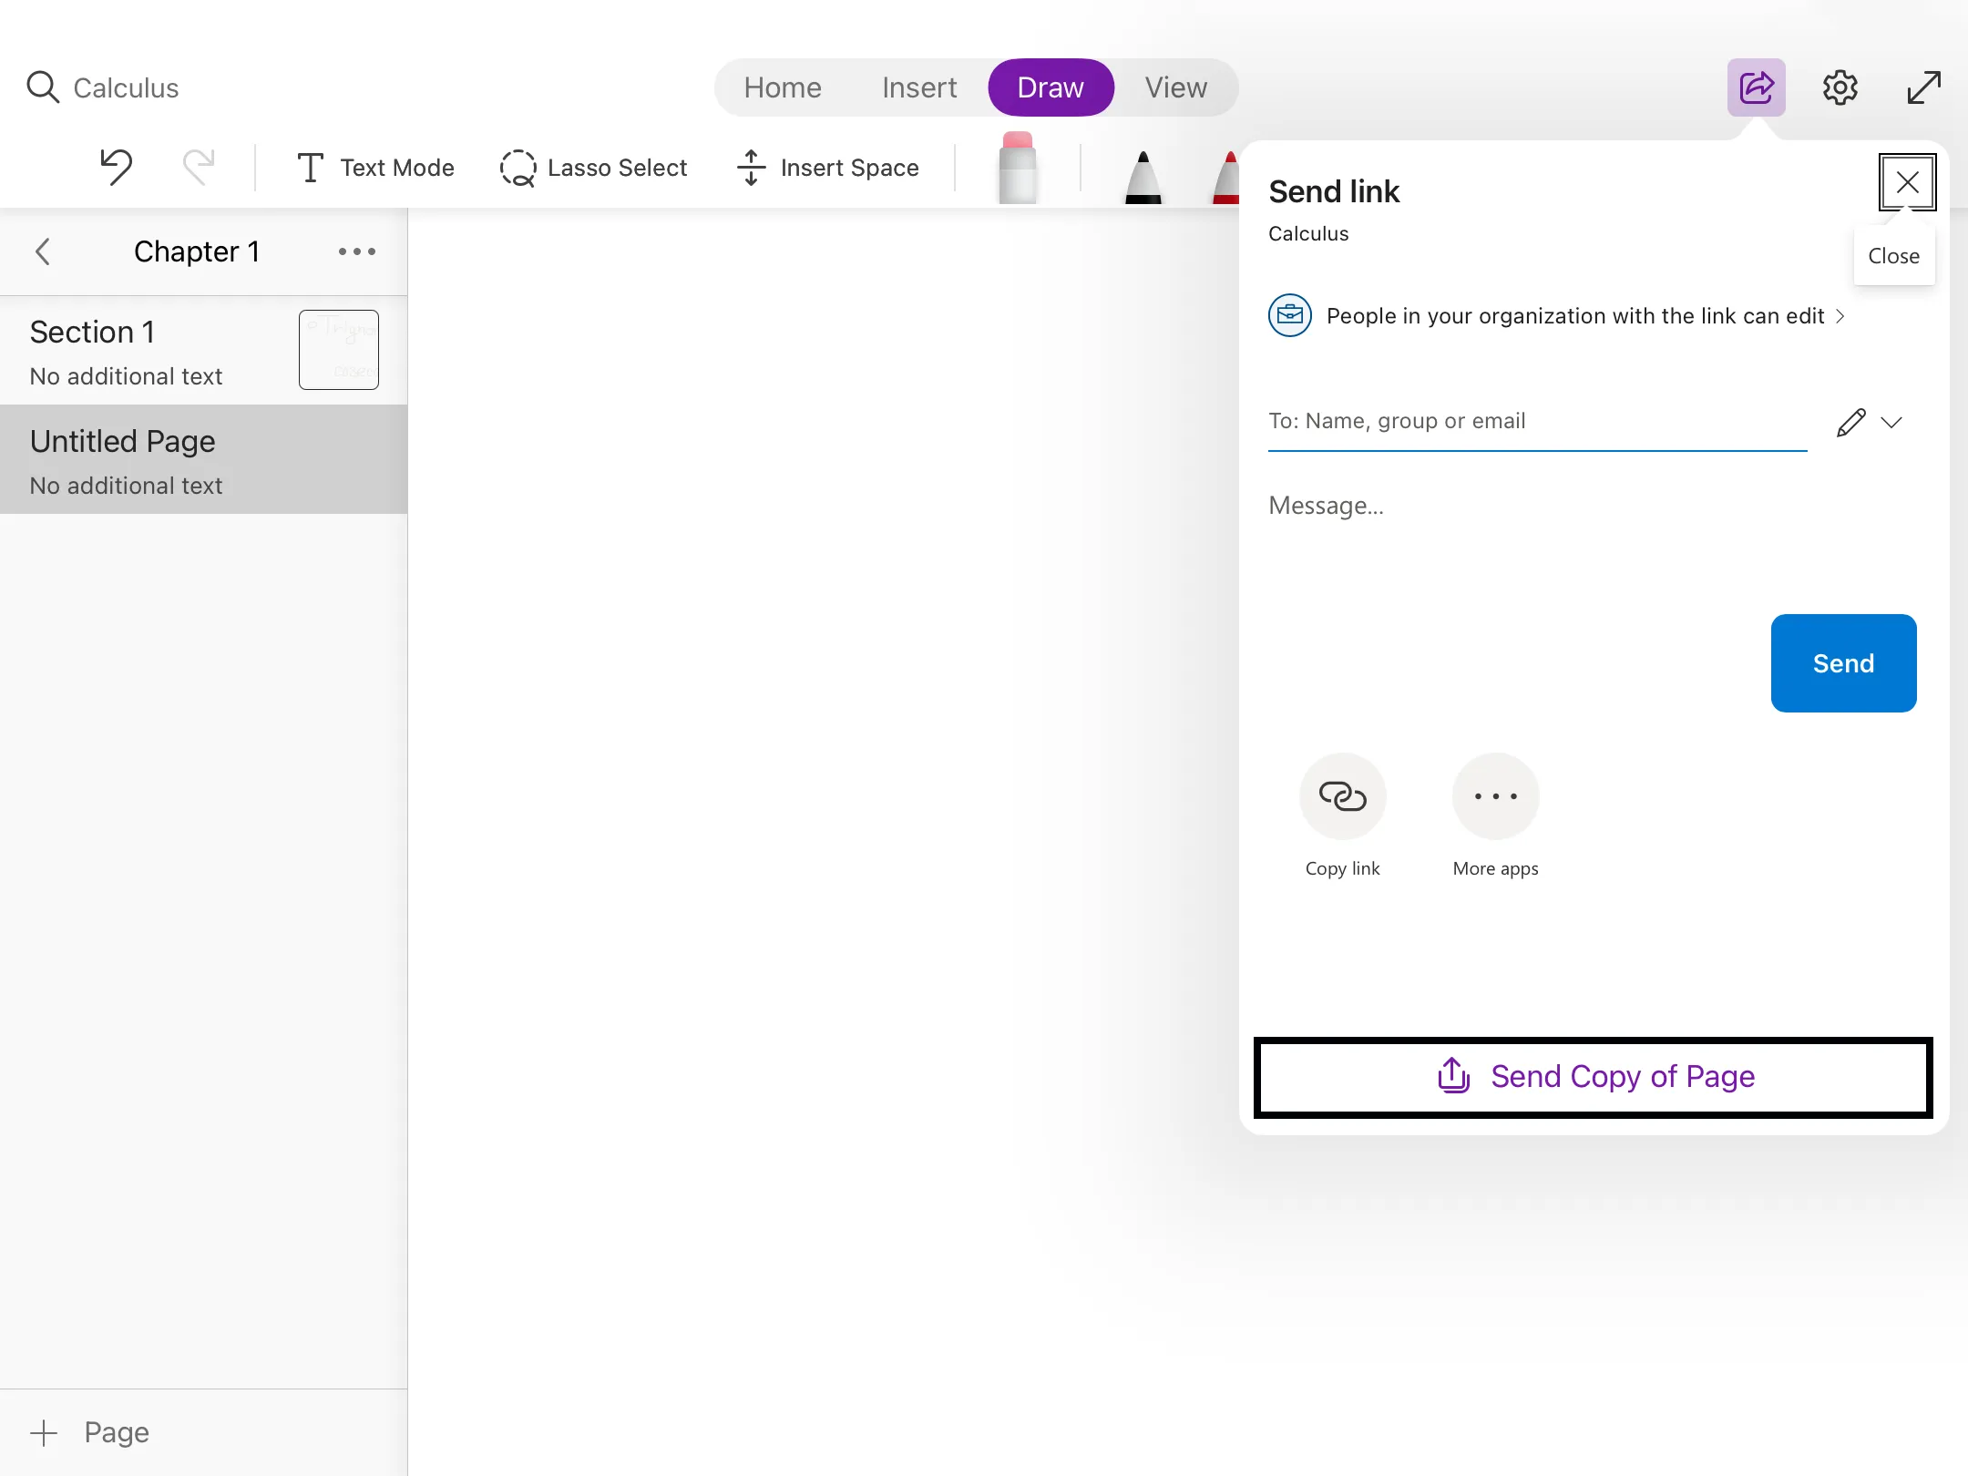Toggle Text Mode in the toolbar
The width and height of the screenshot is (1968, 1476).
375,168
